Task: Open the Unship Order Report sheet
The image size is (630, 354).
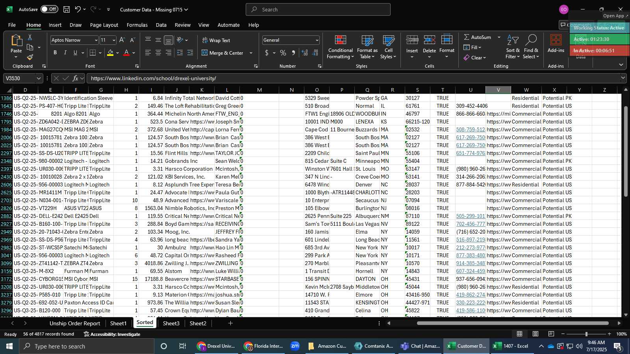Action: tap(75, 323)
